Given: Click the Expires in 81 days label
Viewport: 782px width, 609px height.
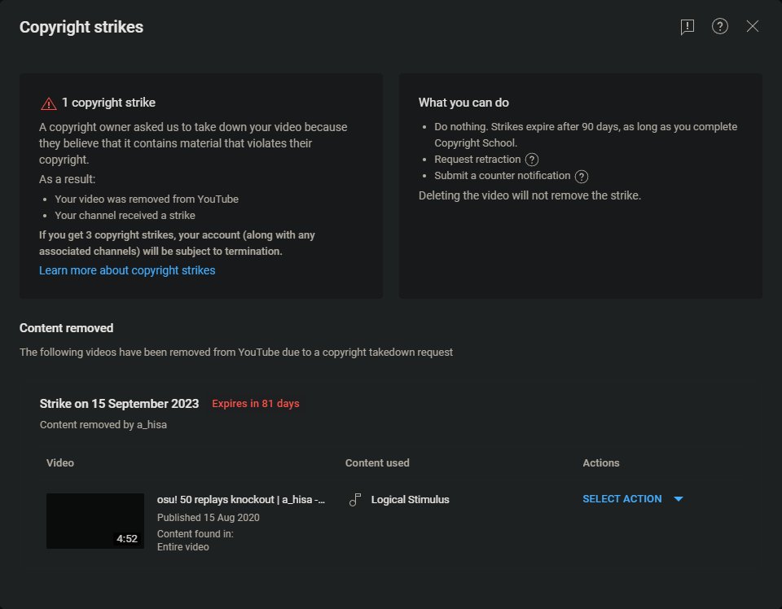Looking at the screenshot, I should pos(255,404).
